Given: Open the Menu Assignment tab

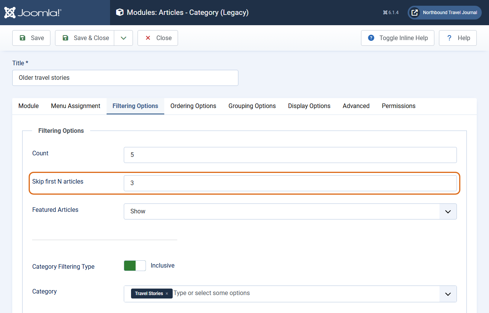Looking at the screenshot, I should click(76, 106).
